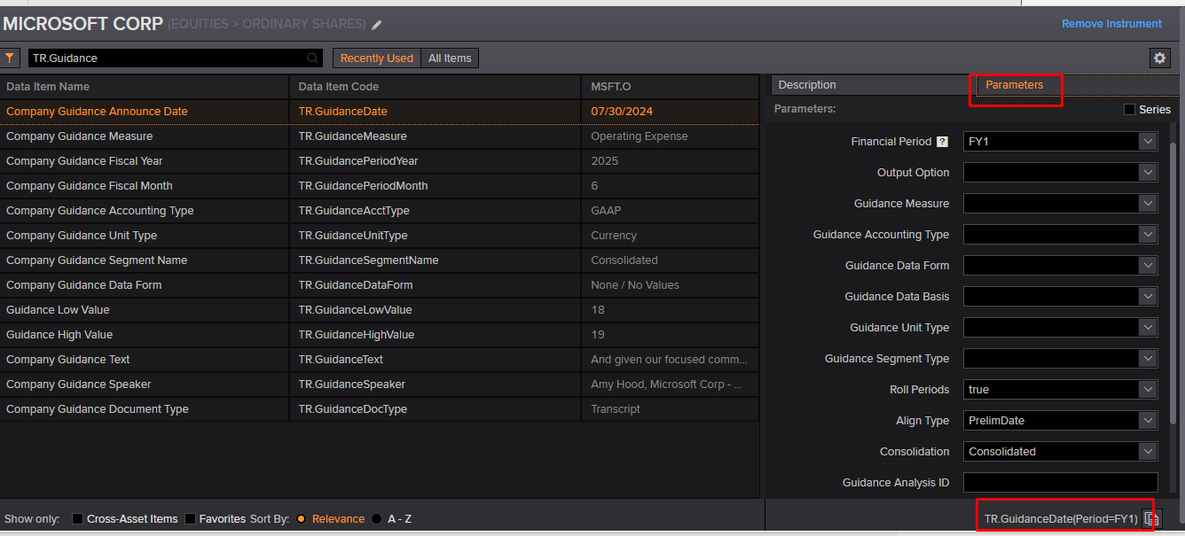Click the Amy Hood speaker value cell
Screen dimensions: 1185x536
pos(671,385)
